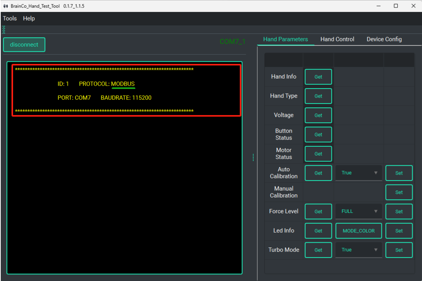
Task: Click the panel splitter handle dots
Action: [x=253, y=158]
